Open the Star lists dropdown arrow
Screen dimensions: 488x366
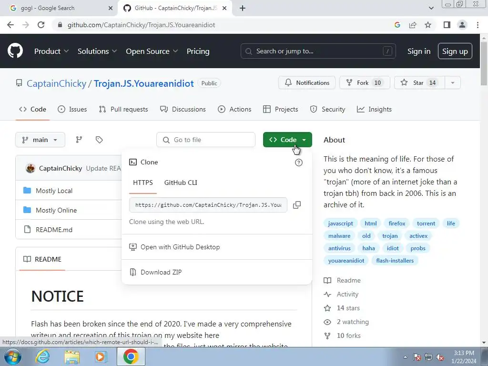(453, 83)
